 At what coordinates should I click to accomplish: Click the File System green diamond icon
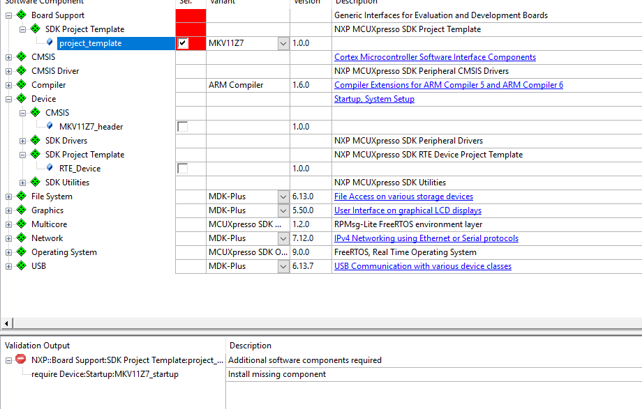click(x=22, y=196)
